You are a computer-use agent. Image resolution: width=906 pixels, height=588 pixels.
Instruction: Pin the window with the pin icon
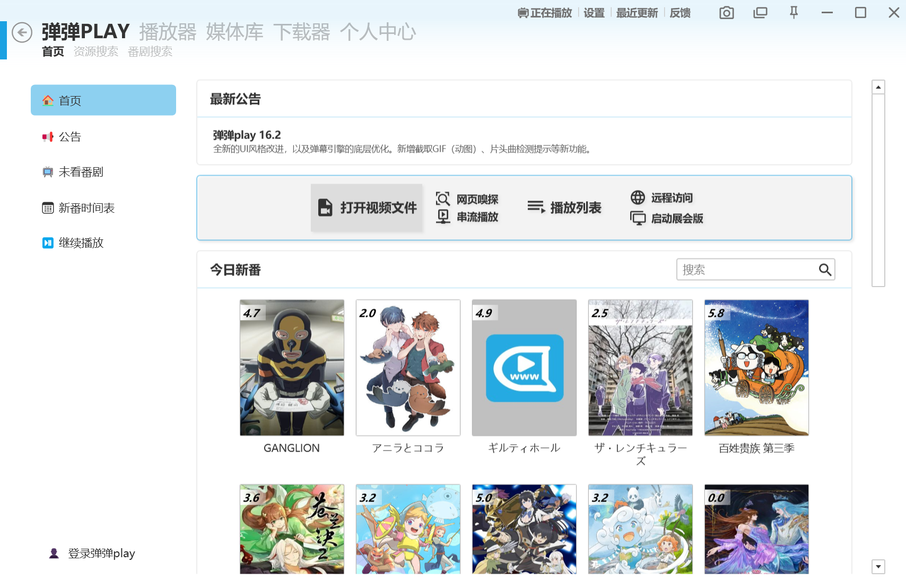click(793, 12)
